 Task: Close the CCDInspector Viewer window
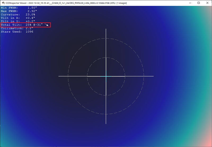coord(207,3)
